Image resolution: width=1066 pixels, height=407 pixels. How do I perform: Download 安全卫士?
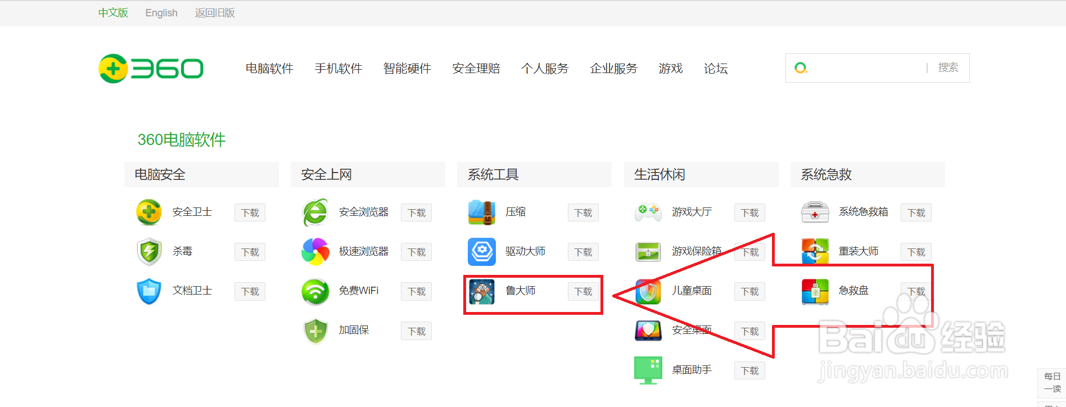click(x=250, y=212)
